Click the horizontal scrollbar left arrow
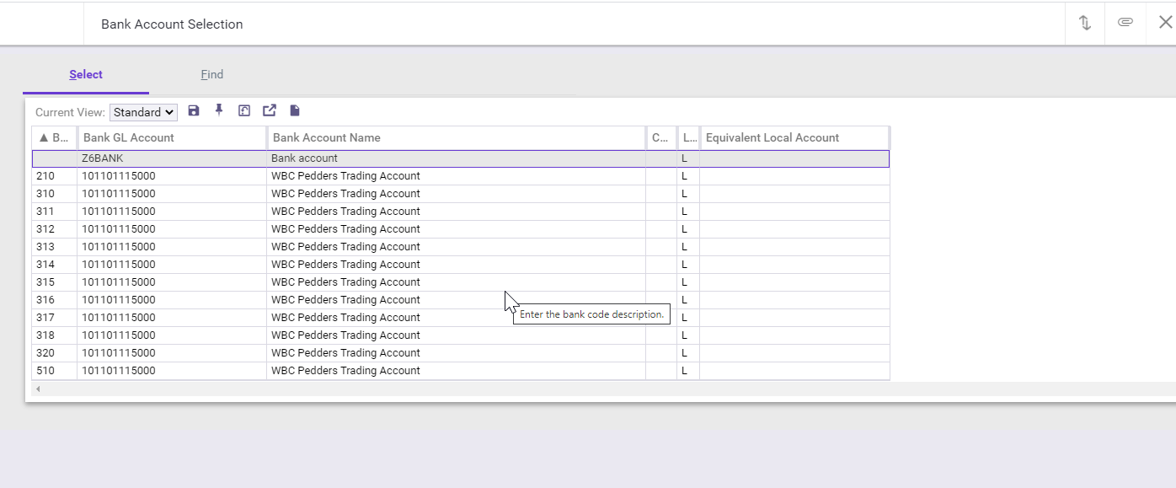Image resolution: width=1176 pixels, height=488 pixels. (38, 389)
